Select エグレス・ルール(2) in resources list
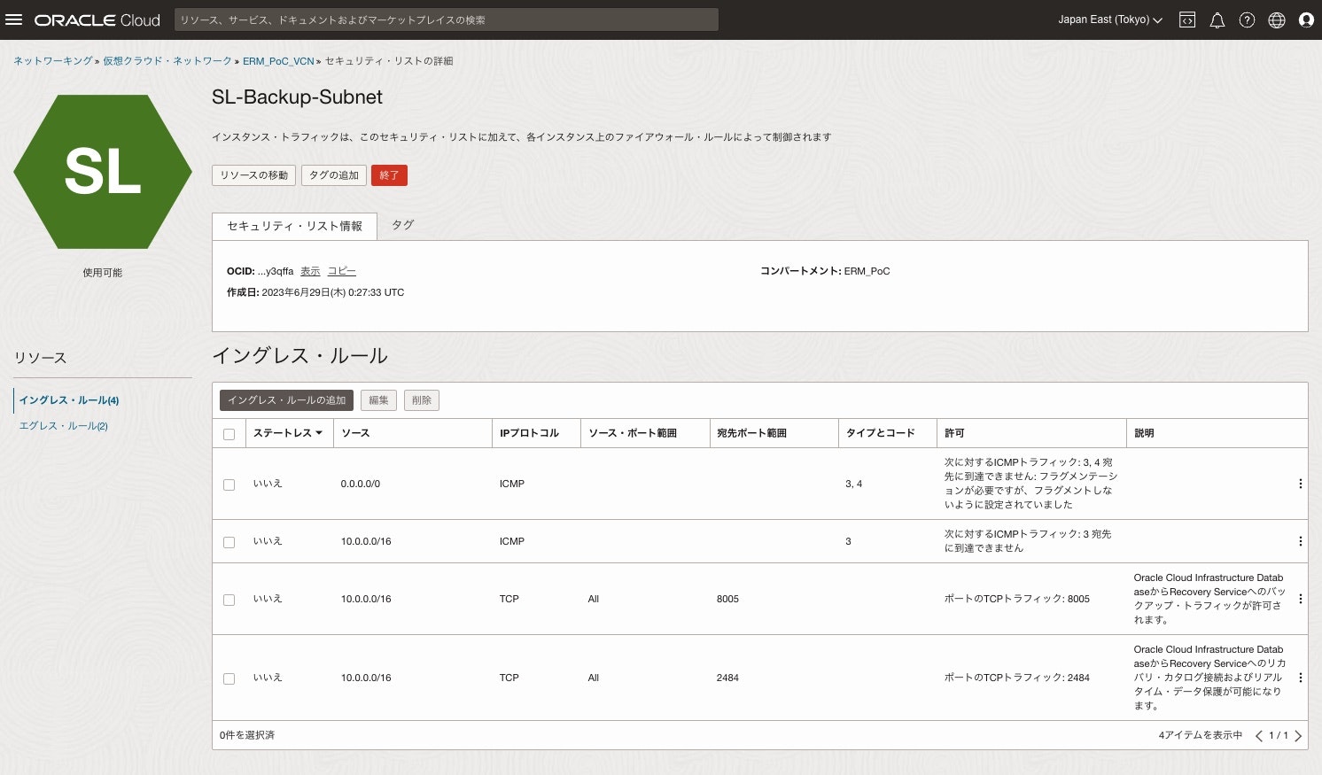 (64, 426)
